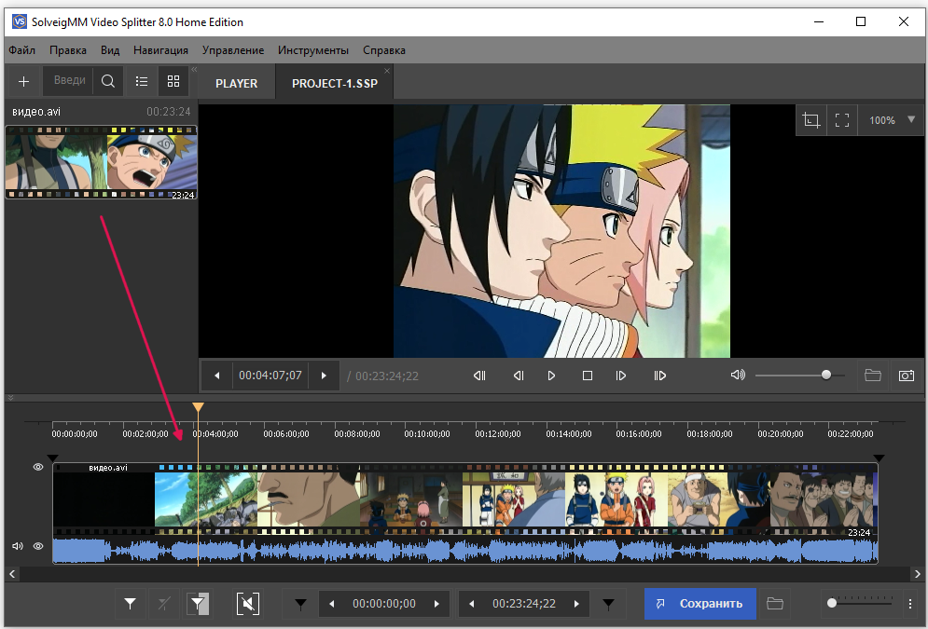Screen dimensions: 928x629
Task: Open output folder next to Сохранить
Action: pyautogui.click(x=775, y=604)
